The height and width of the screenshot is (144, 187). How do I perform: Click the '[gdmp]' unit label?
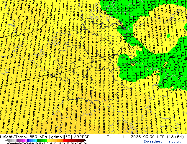point(56,137)
